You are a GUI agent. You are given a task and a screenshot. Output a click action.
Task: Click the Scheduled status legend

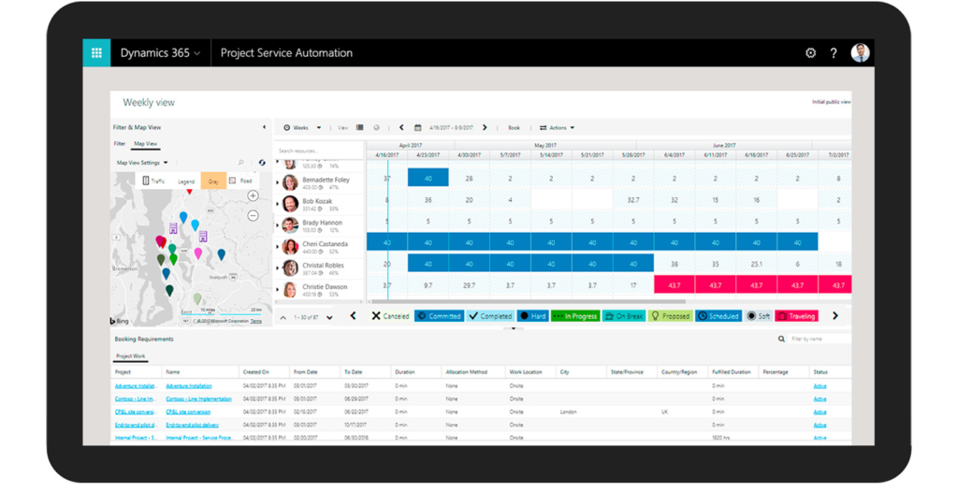point(718,316)
